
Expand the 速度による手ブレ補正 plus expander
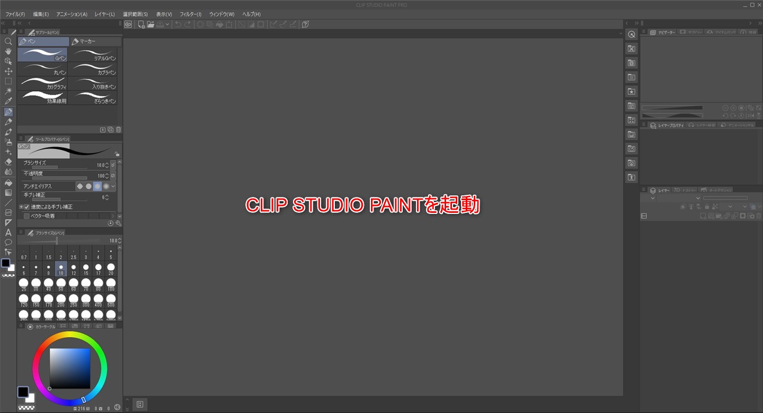tap(21, 207)
